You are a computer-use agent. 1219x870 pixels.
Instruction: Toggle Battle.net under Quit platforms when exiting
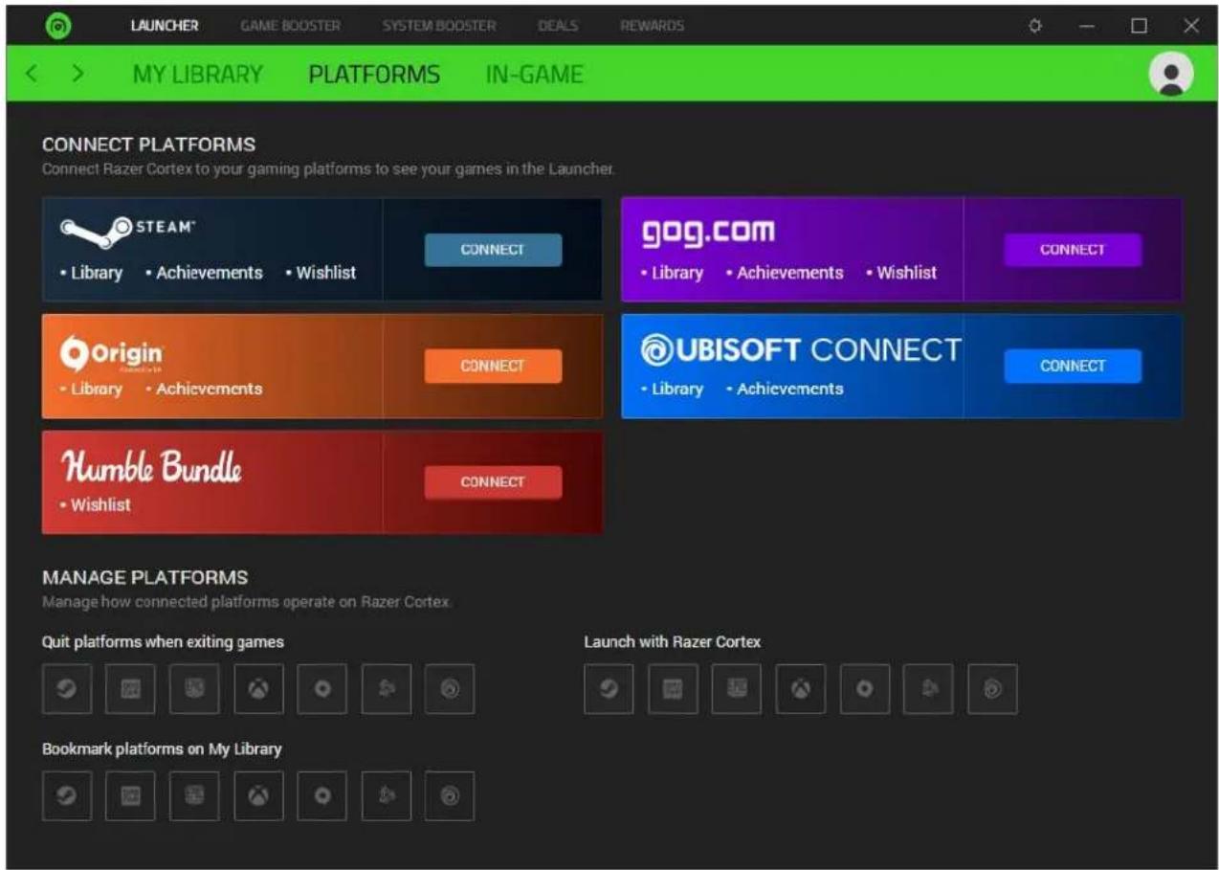coord(387,689)
